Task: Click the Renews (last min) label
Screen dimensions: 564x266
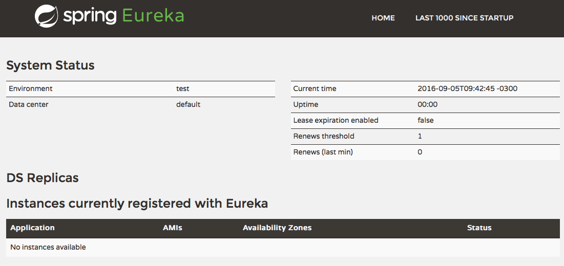Action: pos(323,152)
